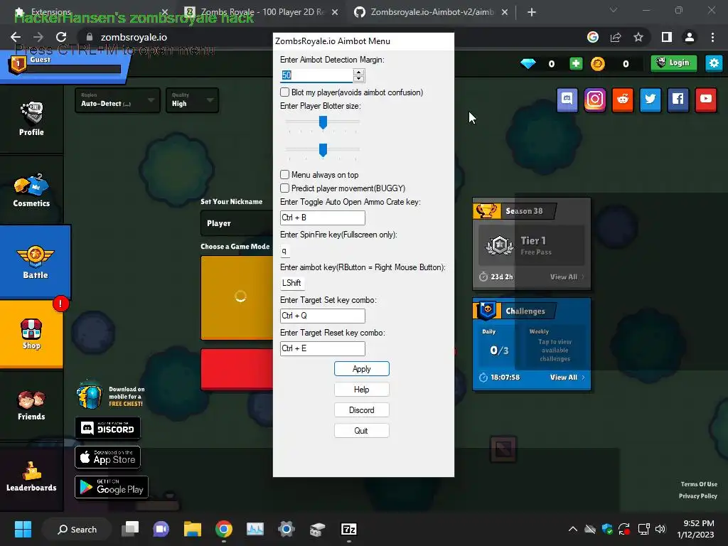728x546 pixels.
Task: Open the Cosmetics section
Action: tap(31, 191)
